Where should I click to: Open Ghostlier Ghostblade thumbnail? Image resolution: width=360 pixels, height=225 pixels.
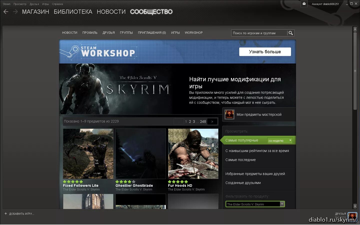(141, 154)
